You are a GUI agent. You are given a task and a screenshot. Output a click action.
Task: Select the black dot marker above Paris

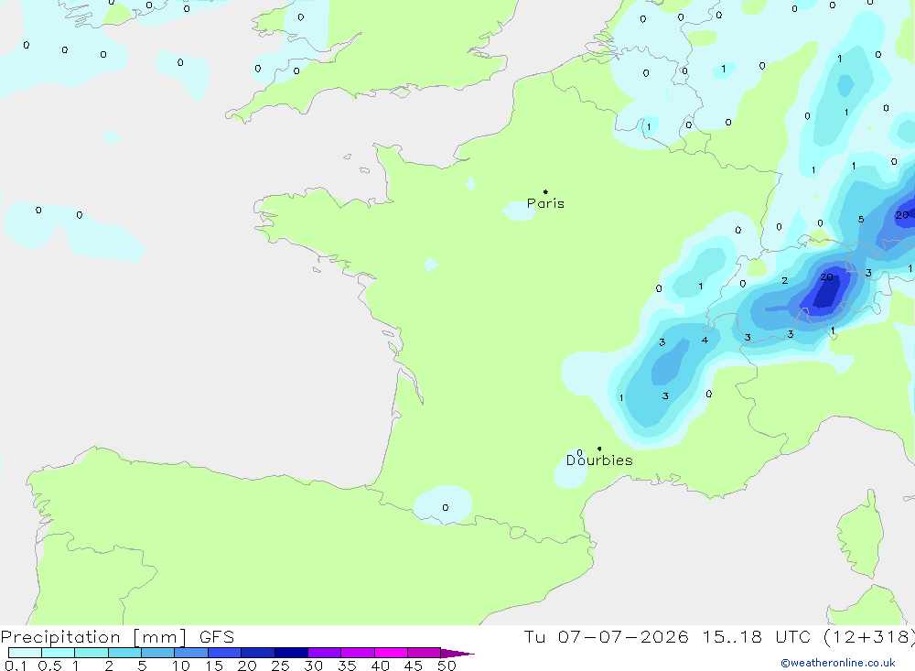point(545,191)
